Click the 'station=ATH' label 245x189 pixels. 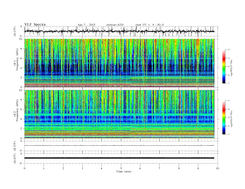(115, 25)
